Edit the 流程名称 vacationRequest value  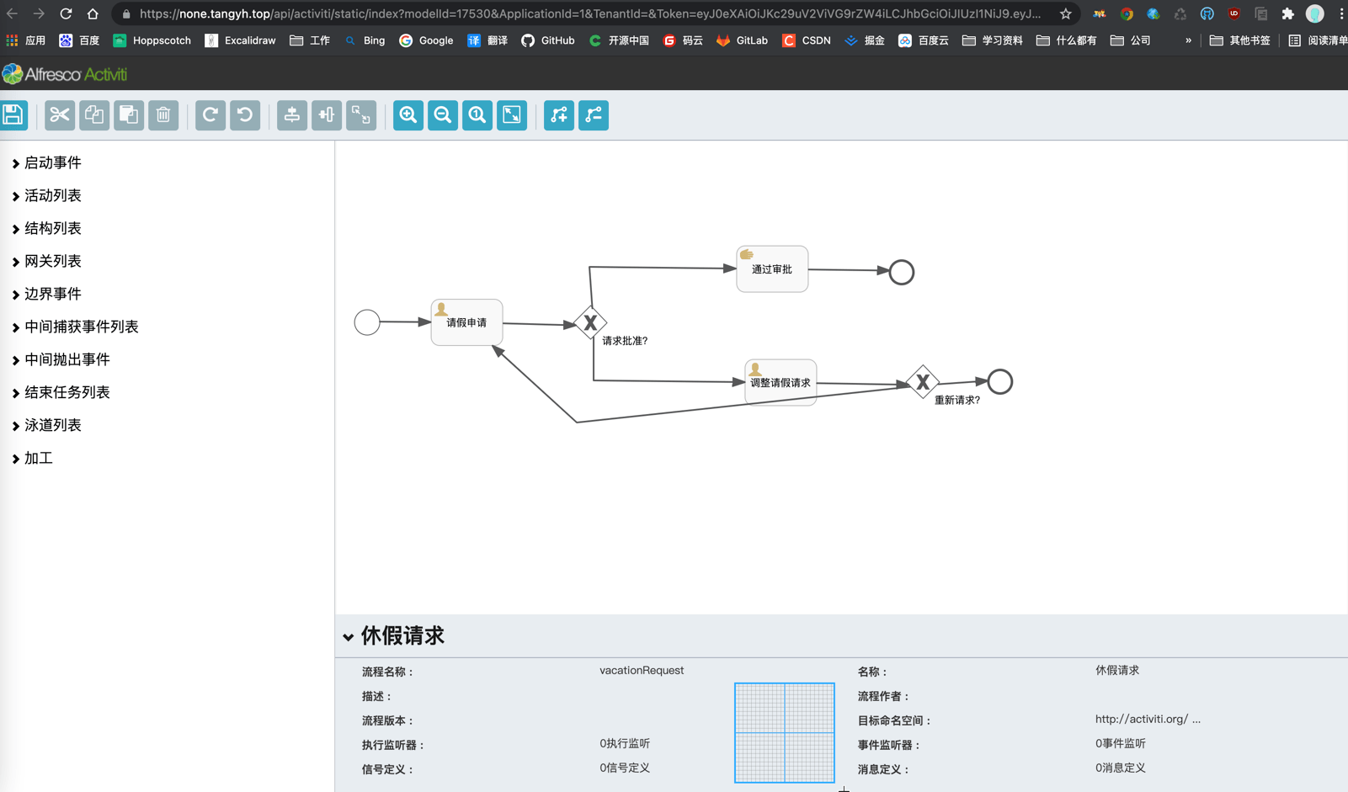tap(641, 671)
